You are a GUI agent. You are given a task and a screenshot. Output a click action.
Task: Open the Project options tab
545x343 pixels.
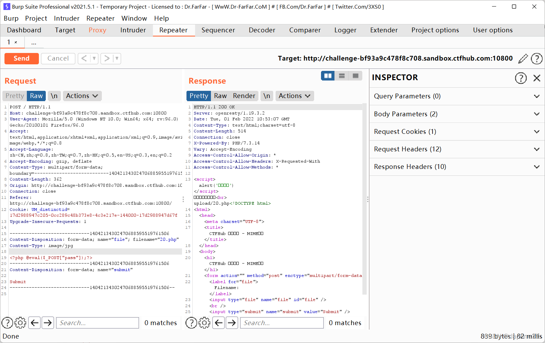click(435, 30)
